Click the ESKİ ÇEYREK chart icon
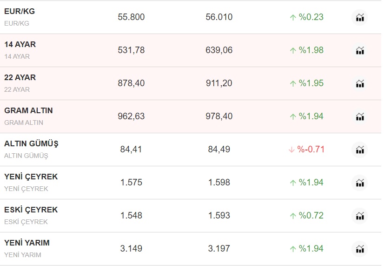Screen dimensions: 384x266 click(x=359, y=216)
